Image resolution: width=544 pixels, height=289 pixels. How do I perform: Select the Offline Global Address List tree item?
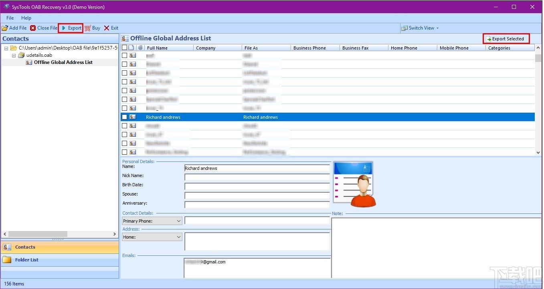click(63, 62)
